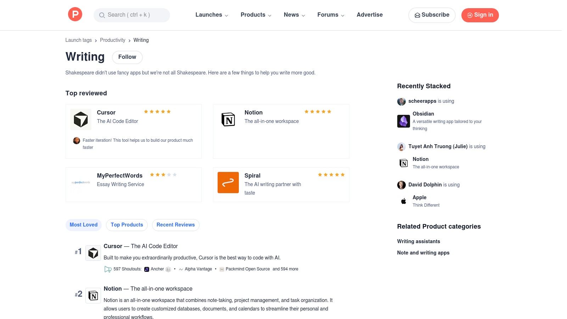Sign in to Product Hunt
Screen dimensions: 567x319
tap(480, 15)
